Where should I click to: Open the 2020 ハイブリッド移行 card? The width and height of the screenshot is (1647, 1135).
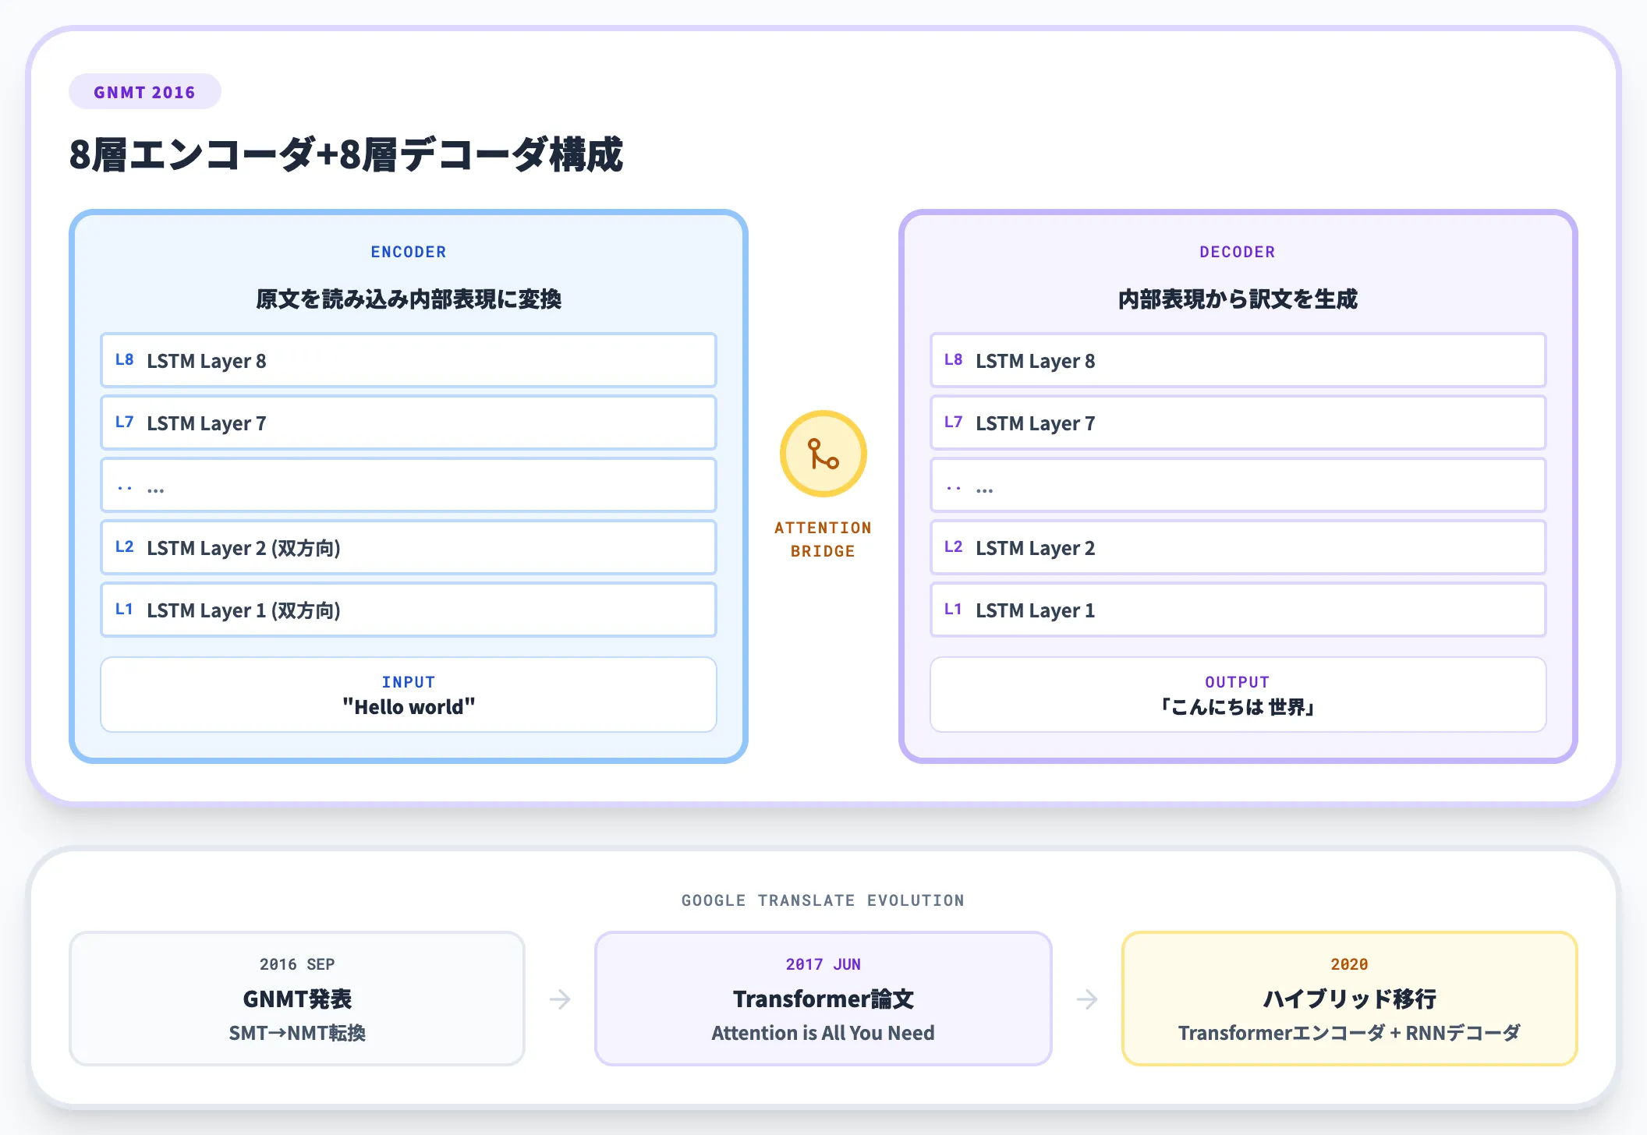(1350, 999)
